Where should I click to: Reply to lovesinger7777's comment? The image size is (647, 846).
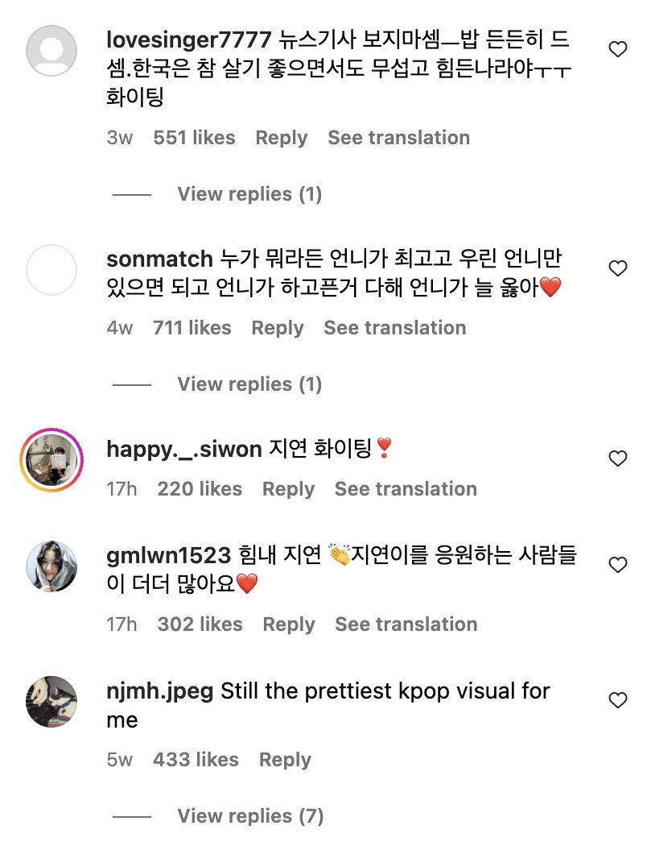click(x=282, y=138)
